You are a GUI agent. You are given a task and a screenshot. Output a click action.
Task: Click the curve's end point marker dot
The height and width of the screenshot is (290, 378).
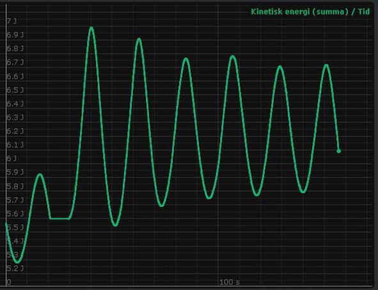point(339,151)
